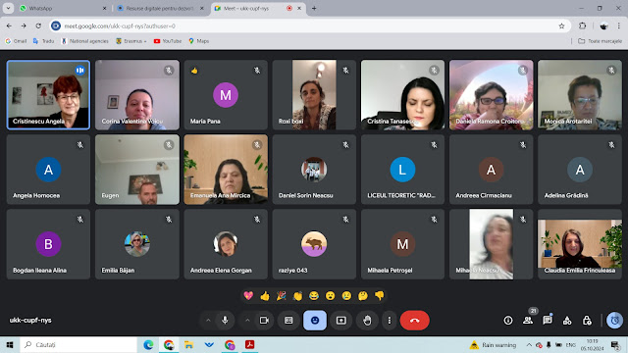Turn on captions button
The image size is (628, 353).
click(x=288, y=321)
